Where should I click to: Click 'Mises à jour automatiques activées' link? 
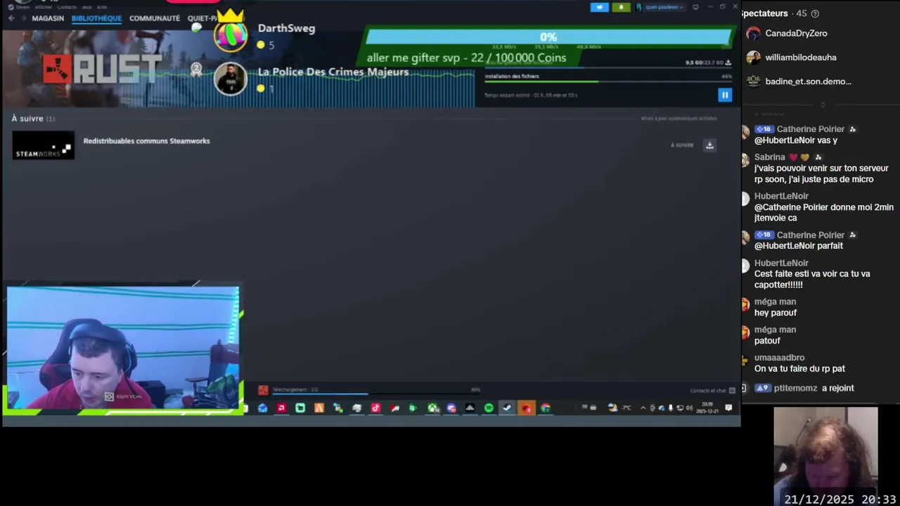click(679, 118)
